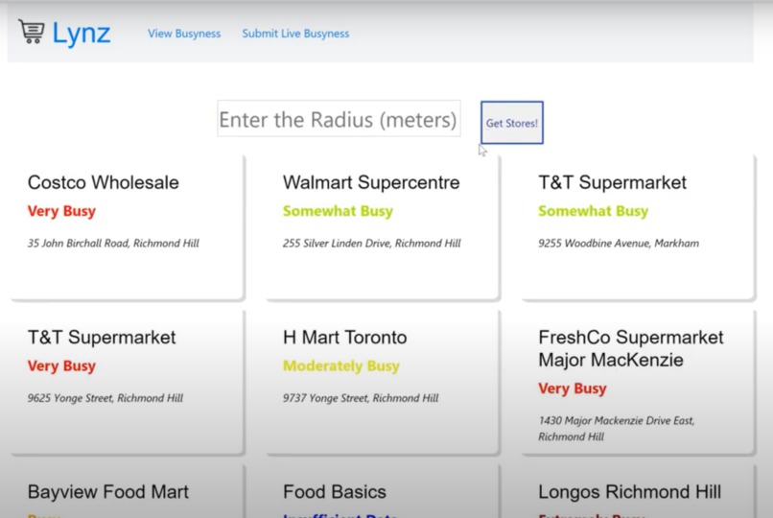
Task: Click Somewhat Busy status above Woodbine Avenue
Action: [593, 211]
